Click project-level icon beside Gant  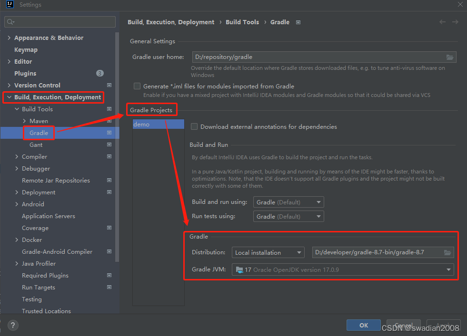pos(109,145)
